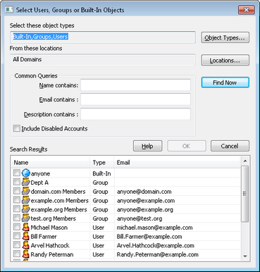Tick the domain.com Members checkbox
Image resolution: width=260 pixels, height=272 pixels.
tap(17, 191)
